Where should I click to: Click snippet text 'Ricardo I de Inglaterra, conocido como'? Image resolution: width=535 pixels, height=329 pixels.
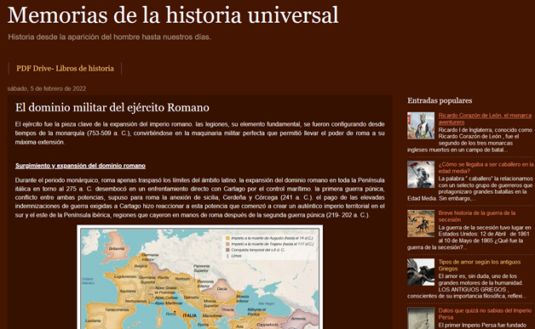tap(486, 130)
